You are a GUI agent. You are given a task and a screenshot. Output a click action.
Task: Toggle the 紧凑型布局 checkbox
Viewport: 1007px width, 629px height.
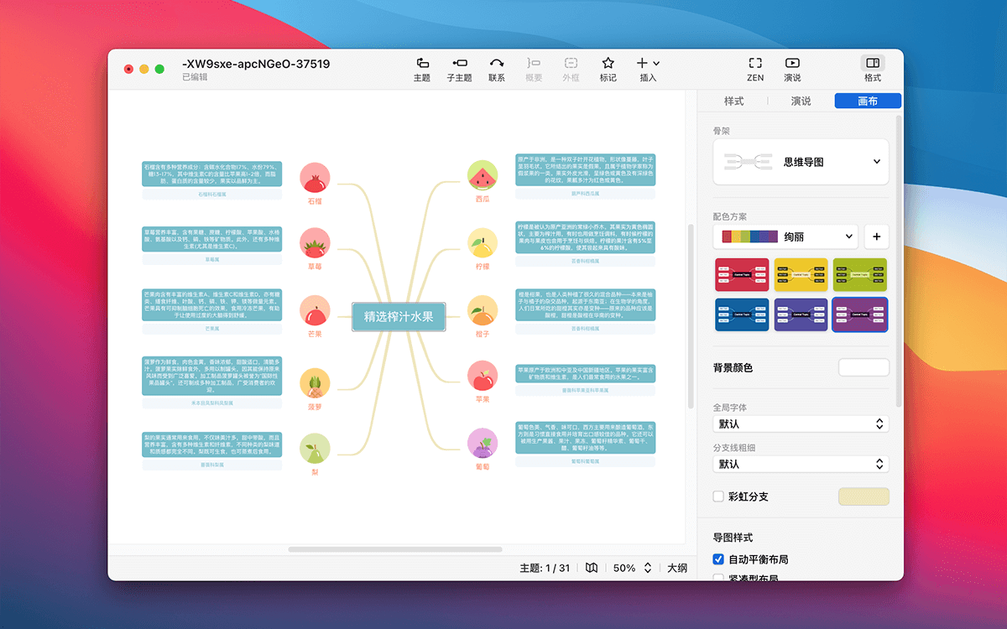(718, 579)
